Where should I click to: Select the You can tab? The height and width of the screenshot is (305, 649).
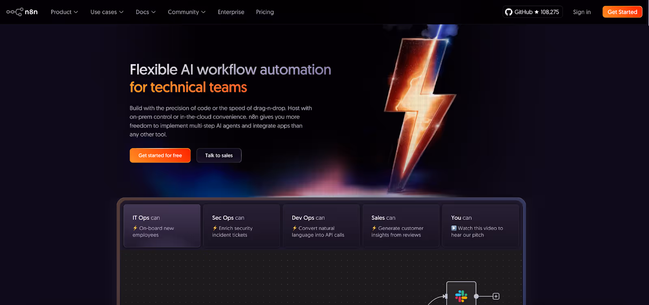point(480,226)
